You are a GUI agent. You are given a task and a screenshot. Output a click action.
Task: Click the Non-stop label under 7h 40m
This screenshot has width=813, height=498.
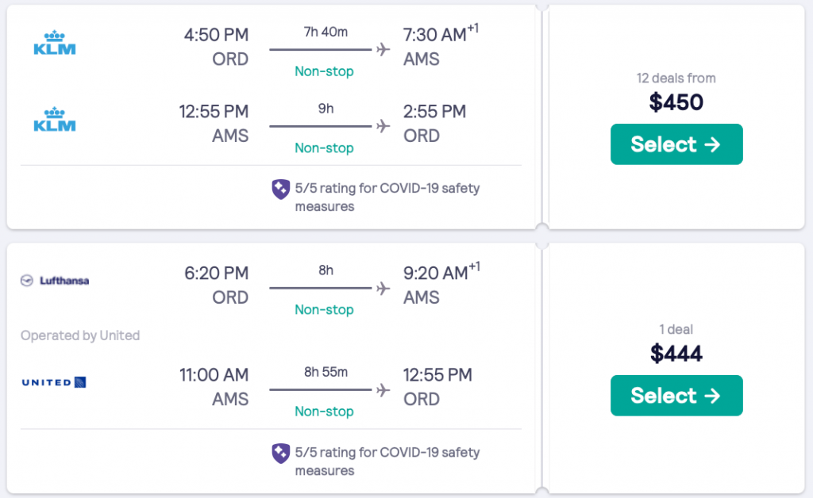(x=324, y=71)
